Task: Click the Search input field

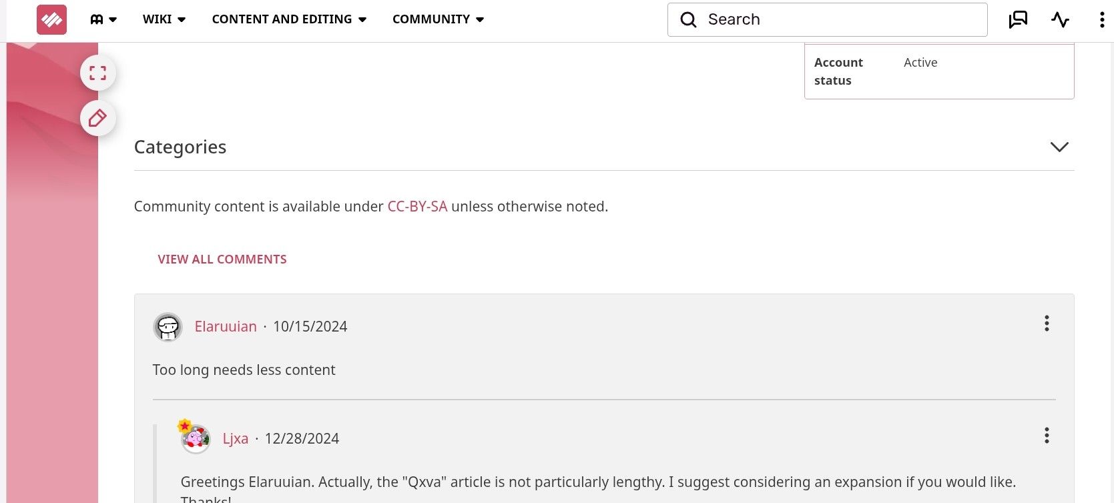Action: (x=828, y=19)
